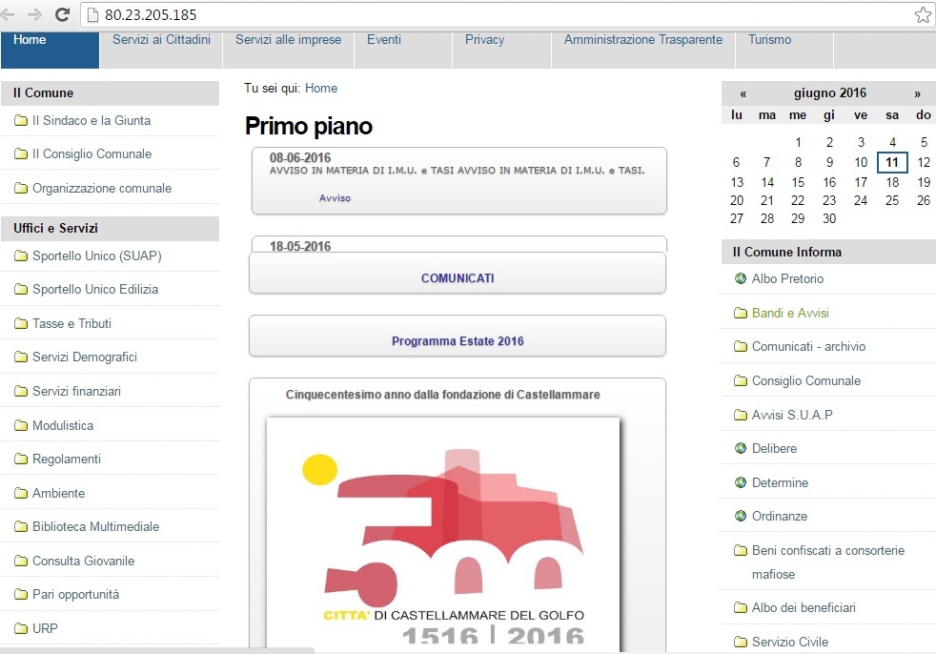Click the globe icon next to Ordinanze
936x654 pixels.
pyautogui.click(x=740, y=517)
